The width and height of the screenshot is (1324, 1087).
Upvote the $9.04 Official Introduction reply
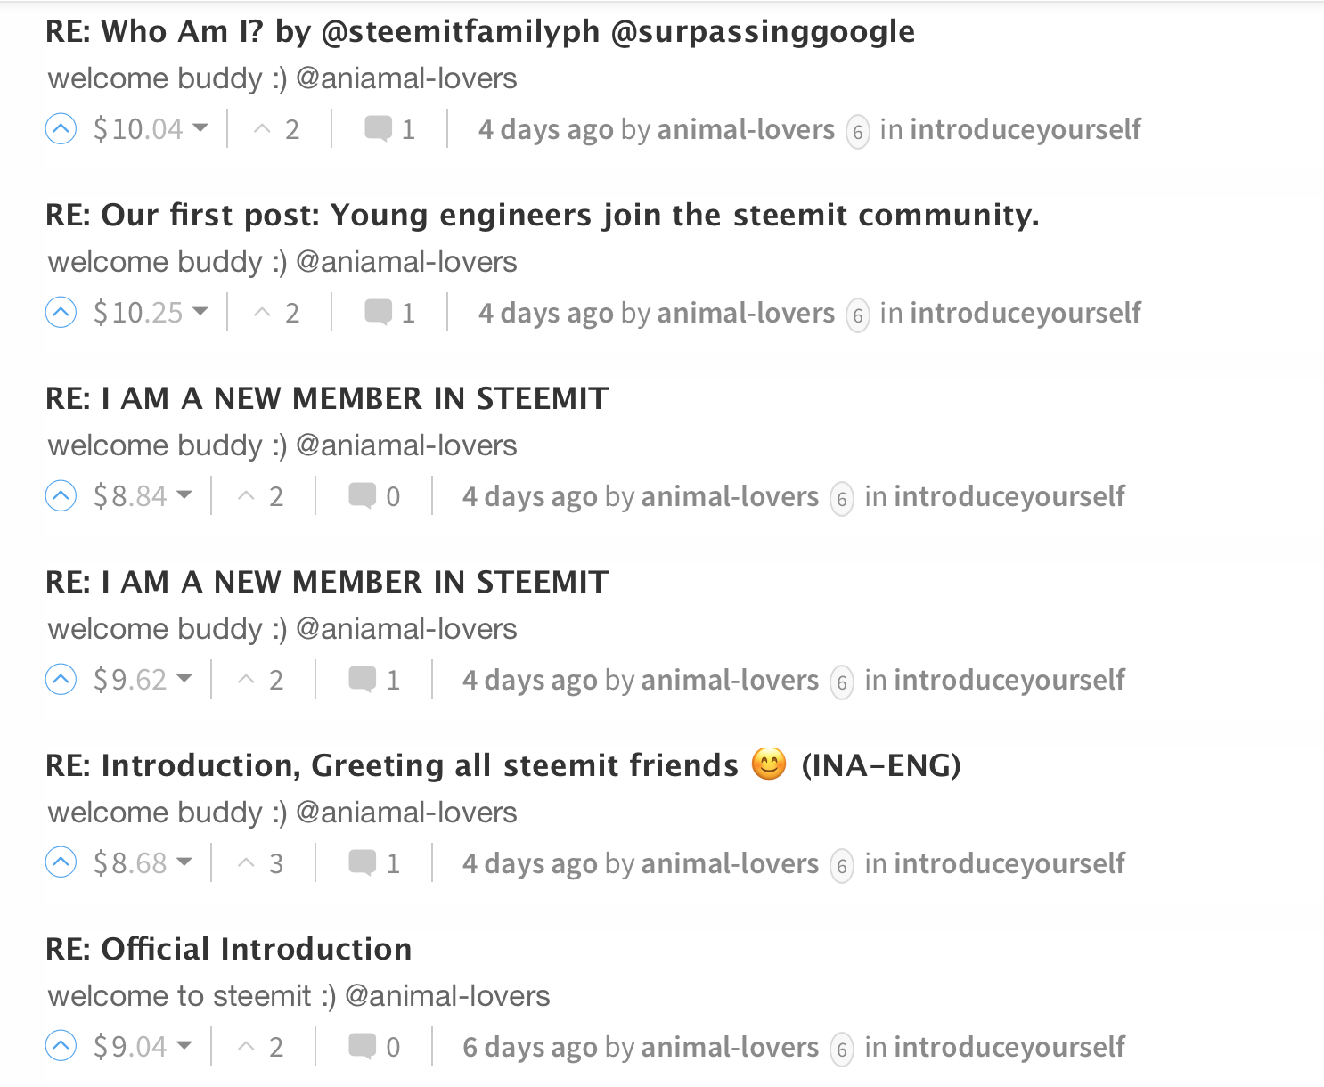[61, 1048]
